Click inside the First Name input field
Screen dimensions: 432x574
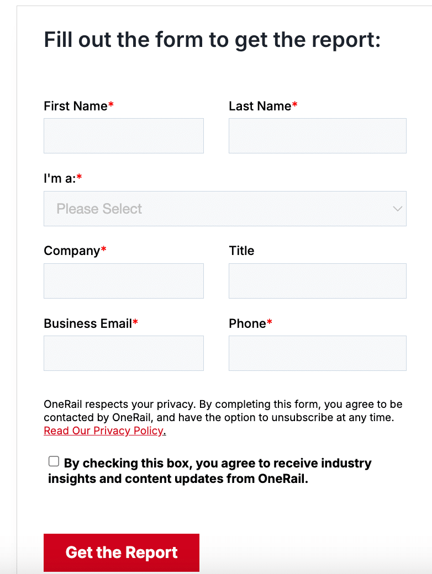(x=123, y=135)
